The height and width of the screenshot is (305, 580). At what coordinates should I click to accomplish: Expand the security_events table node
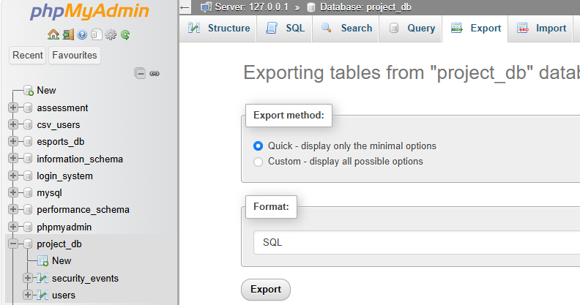pyautogui.click(x=28, y=278)
